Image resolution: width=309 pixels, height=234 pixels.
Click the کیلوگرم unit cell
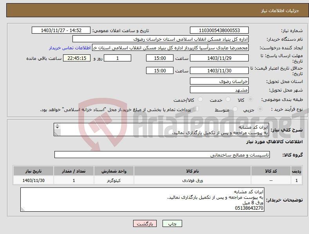tap(114, 180)
